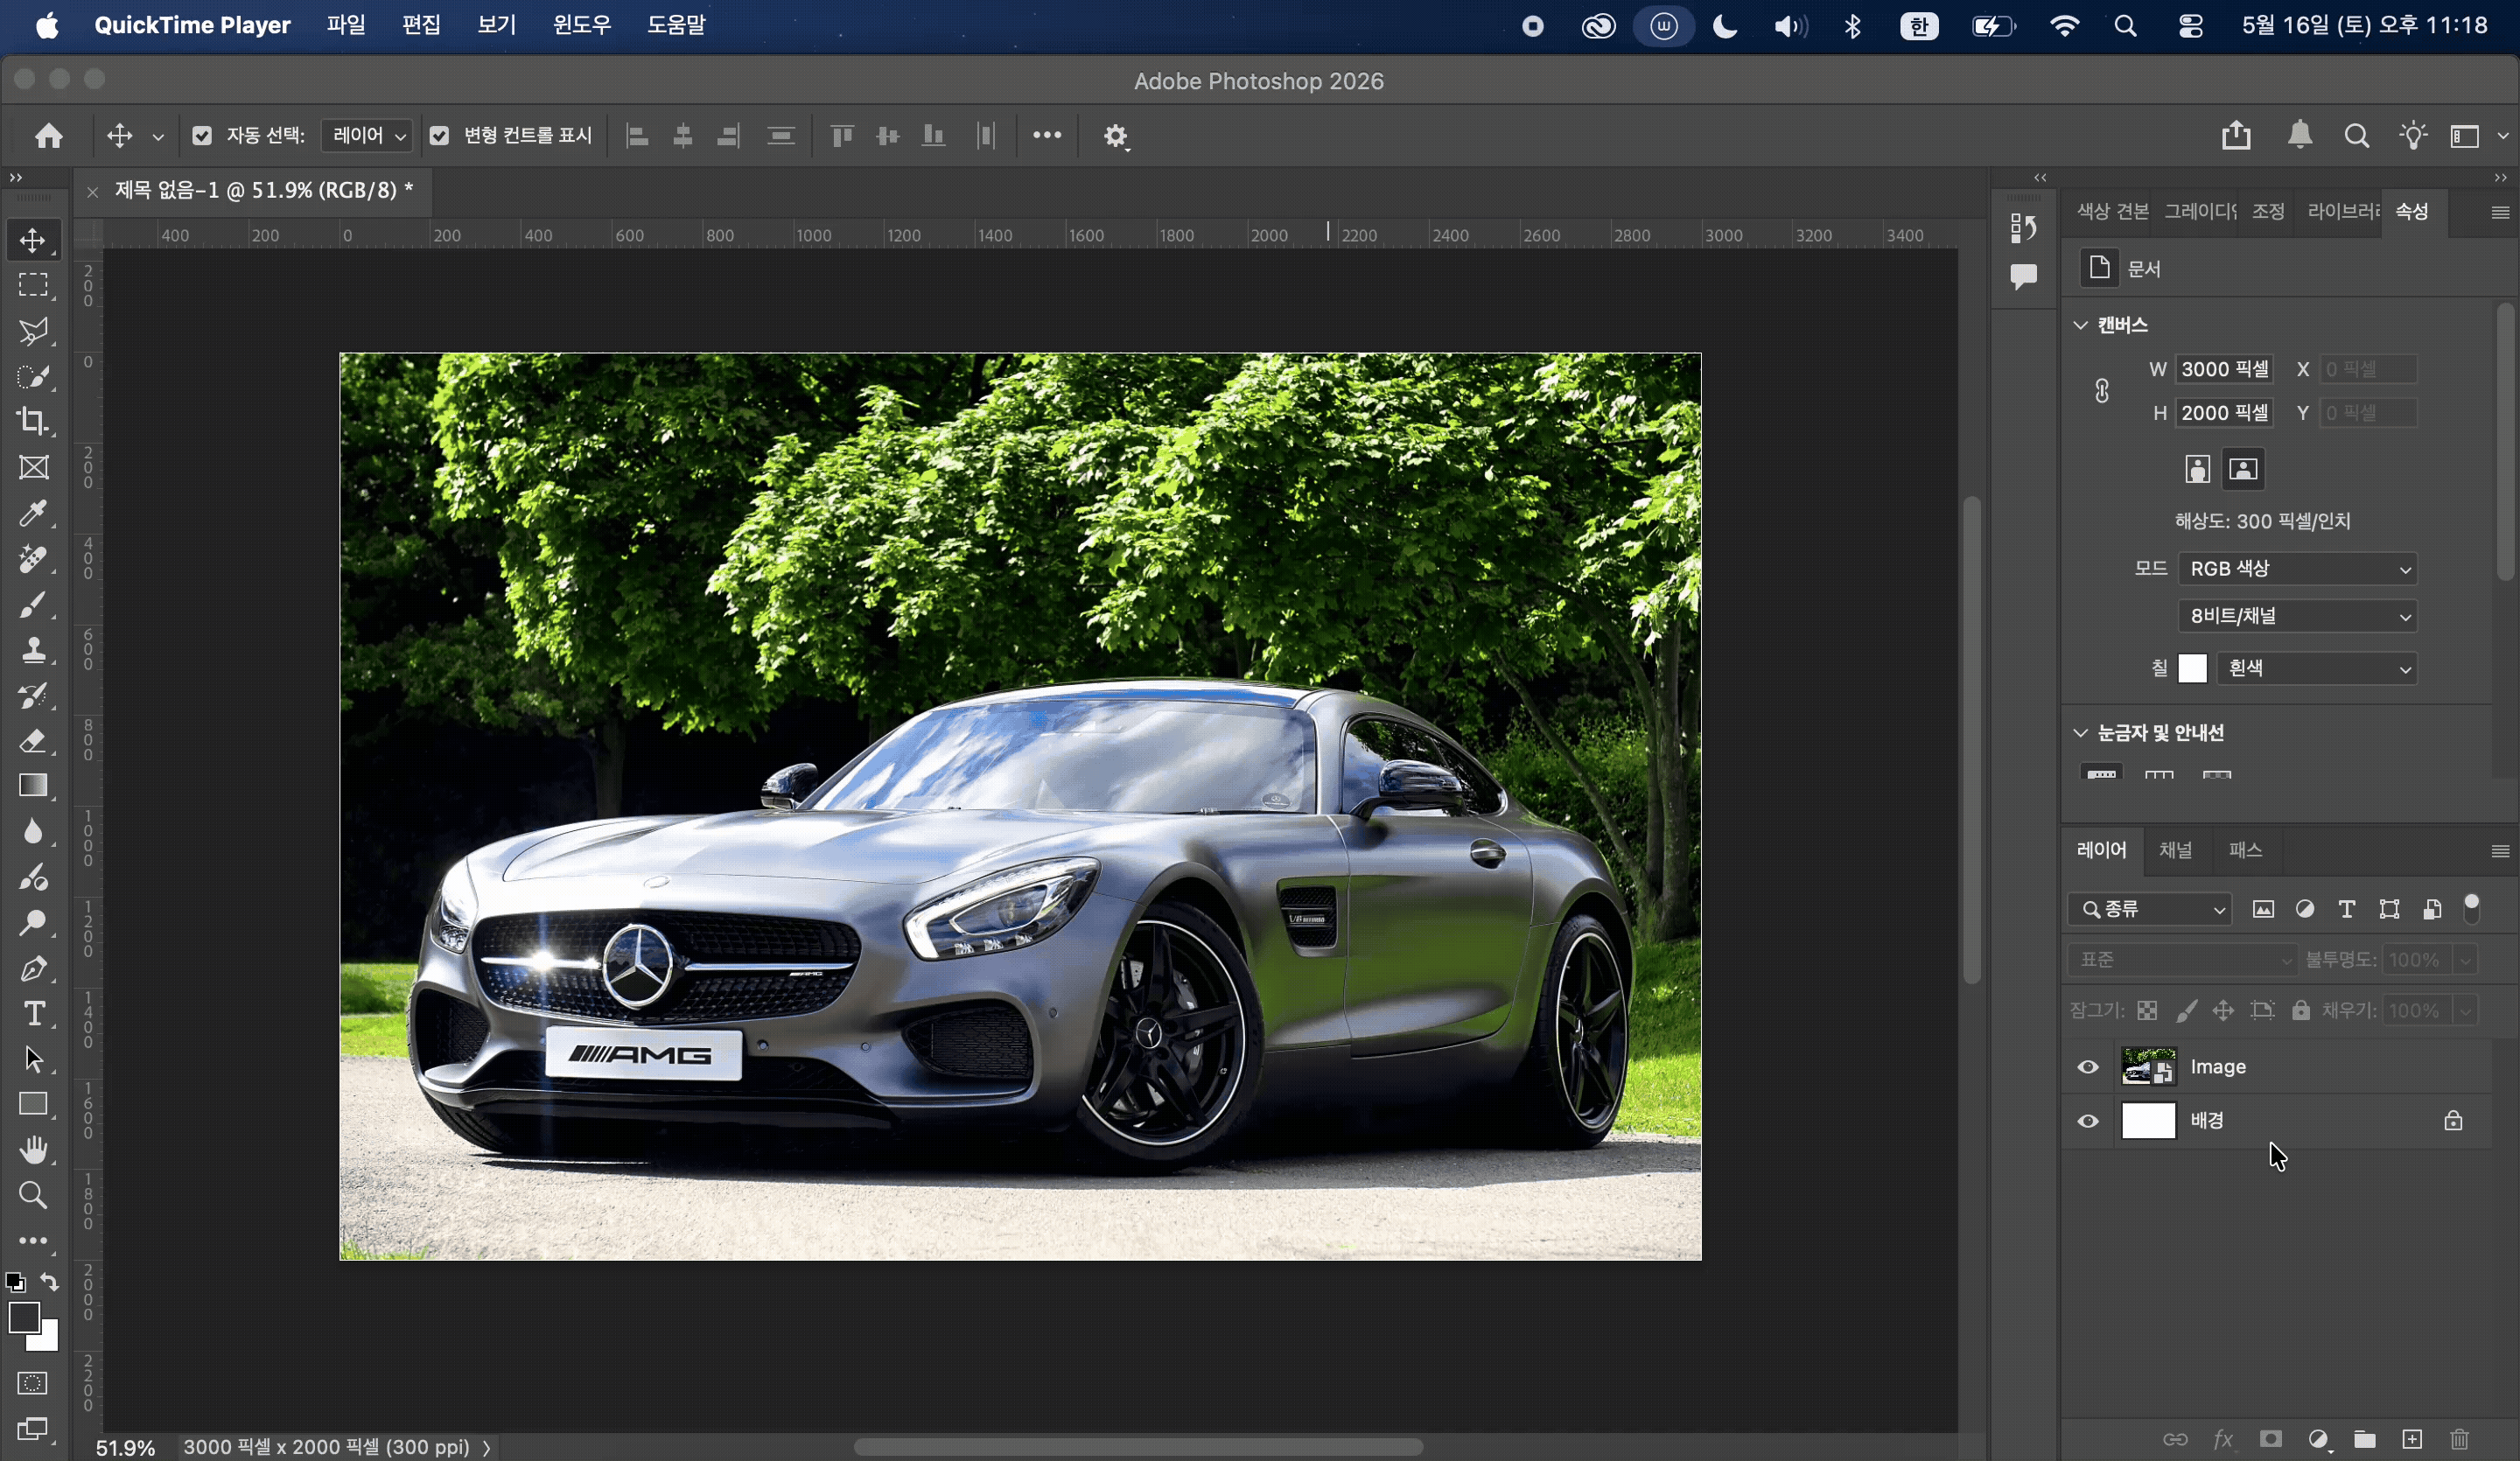Select the Zoom tool
This screenshot has width=2520, height=1461.
coord(33,1195)
